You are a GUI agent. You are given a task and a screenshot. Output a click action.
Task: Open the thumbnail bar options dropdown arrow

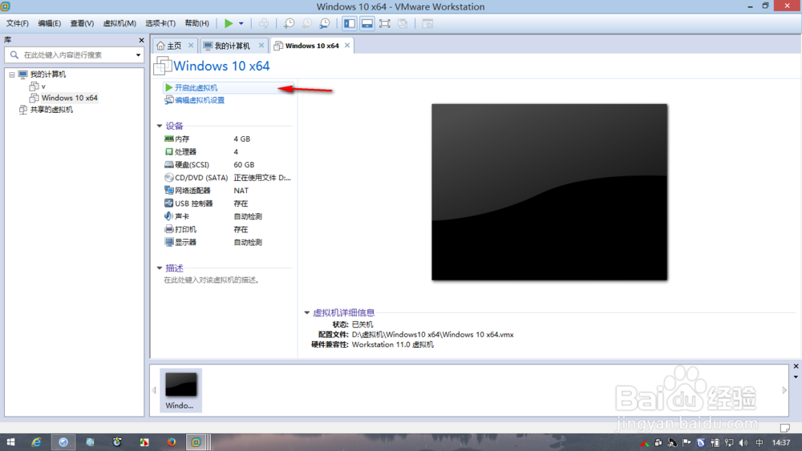(x=796, y=377)
